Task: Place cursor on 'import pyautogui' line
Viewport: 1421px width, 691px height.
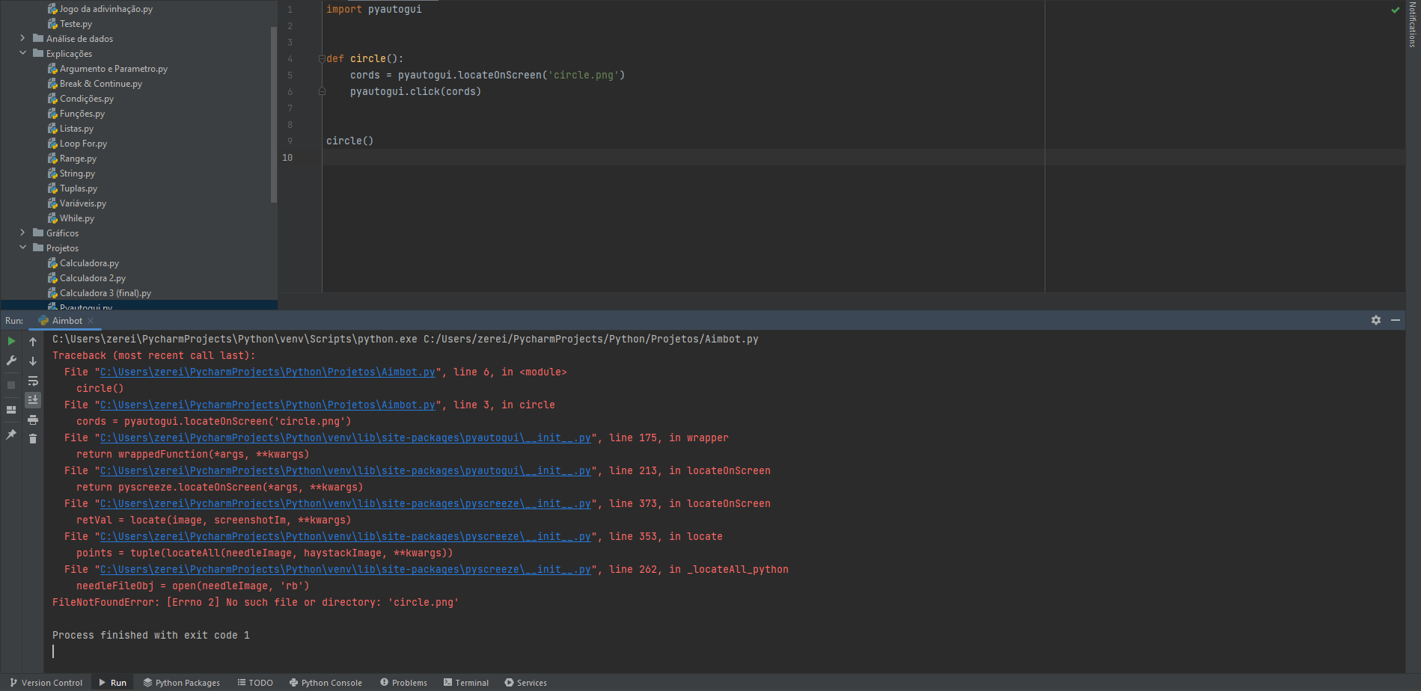Action: click(374, 9)
